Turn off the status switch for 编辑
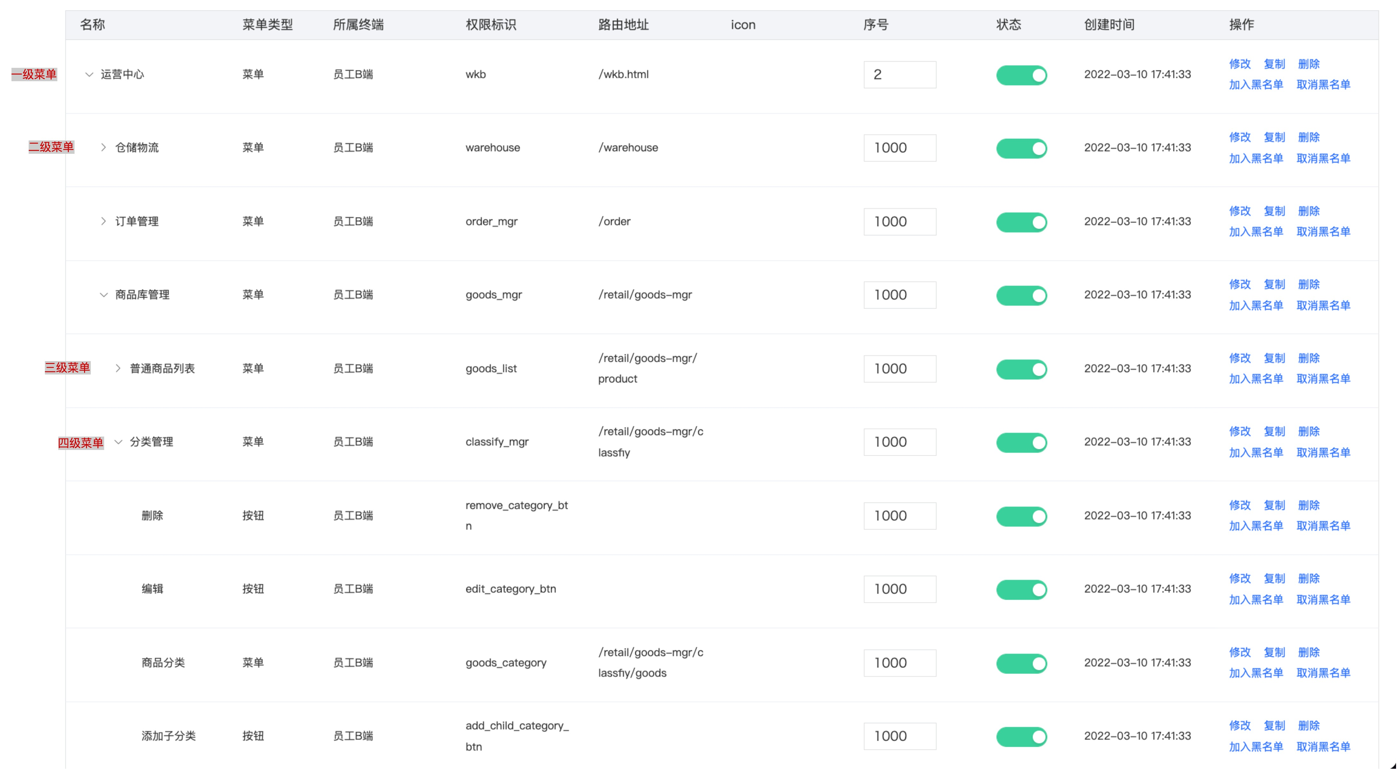 1021,589
